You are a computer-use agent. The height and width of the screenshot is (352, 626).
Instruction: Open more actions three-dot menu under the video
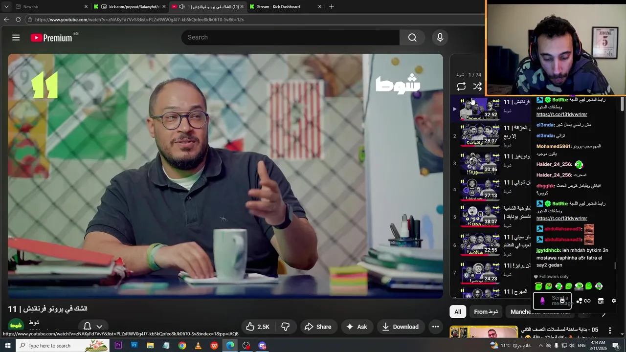coord(435,327)
